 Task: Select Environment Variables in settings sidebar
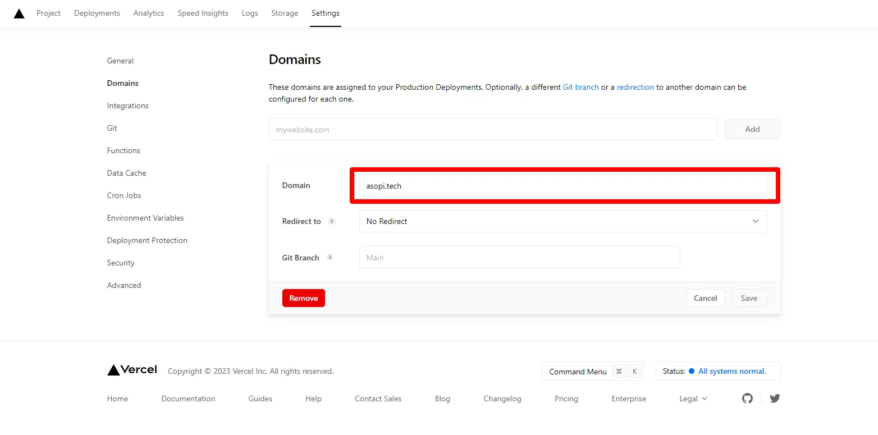pos(145,218)
